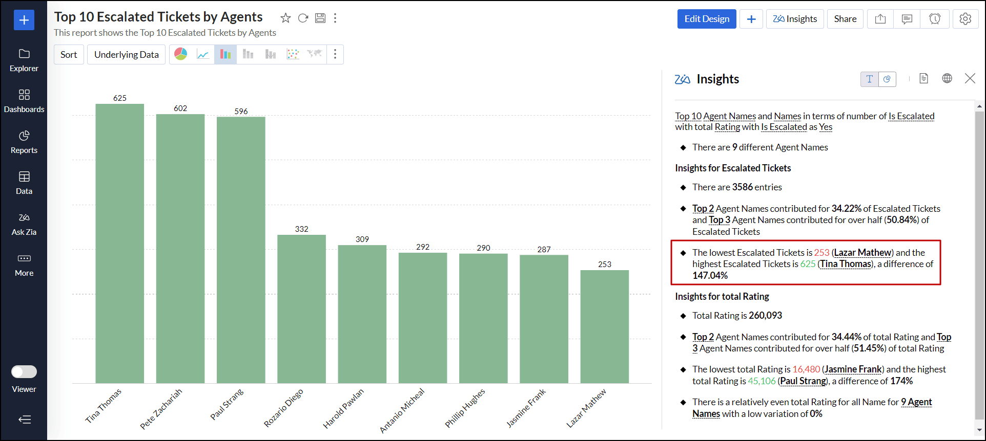Open more options beside the report title
This screenshot has height=441, width=986.
[335, 18]
